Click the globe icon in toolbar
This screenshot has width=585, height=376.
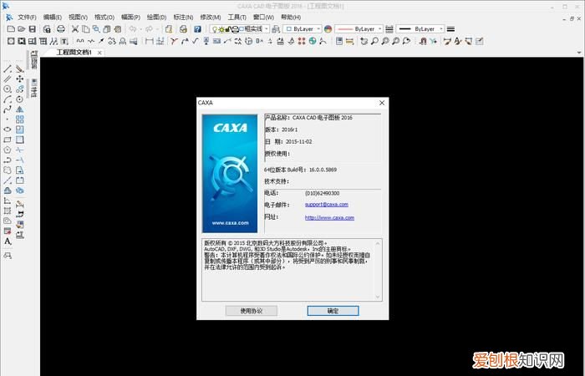[313, 41]
